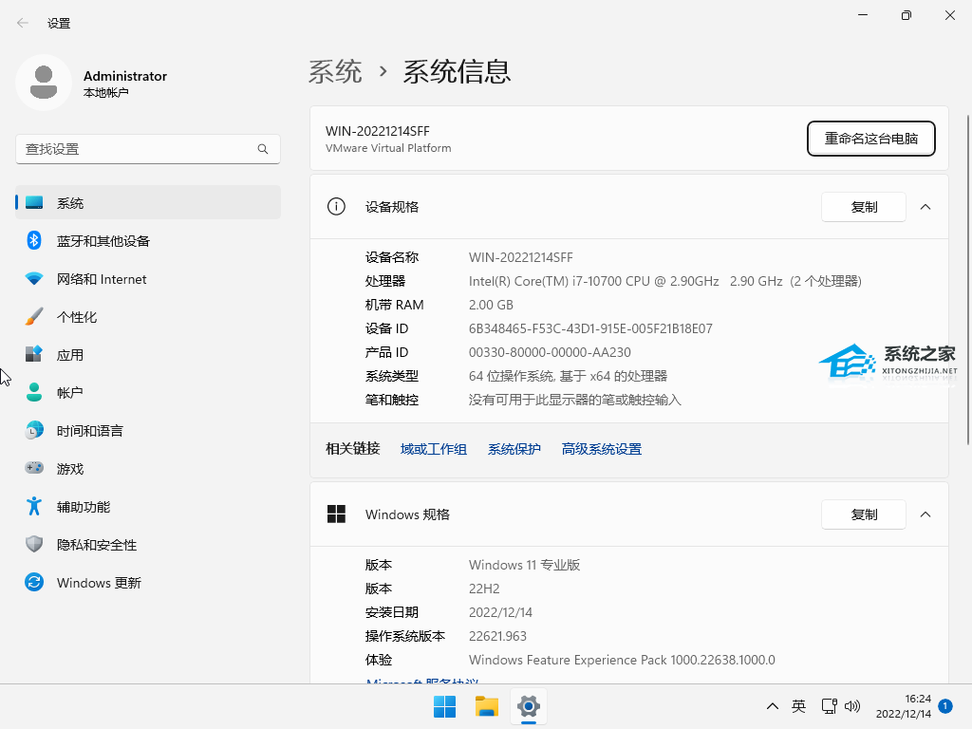Select the Accessibility figure icon
The width and height of the screenshot is (972, 729).
click(34, 507)
